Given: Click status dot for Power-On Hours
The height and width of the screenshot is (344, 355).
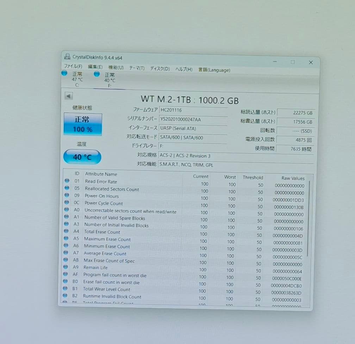Looking at the screenshot, I should tap(67, 195).
